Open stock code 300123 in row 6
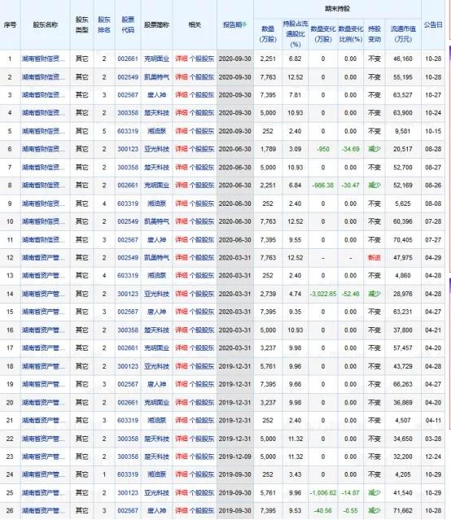This screenshot has width=451, height=520. point(128,149)
